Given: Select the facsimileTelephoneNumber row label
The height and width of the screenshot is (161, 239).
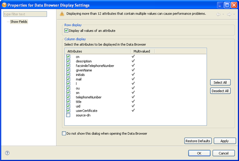Looking at the screenshot, I should (x=95, y=66).
